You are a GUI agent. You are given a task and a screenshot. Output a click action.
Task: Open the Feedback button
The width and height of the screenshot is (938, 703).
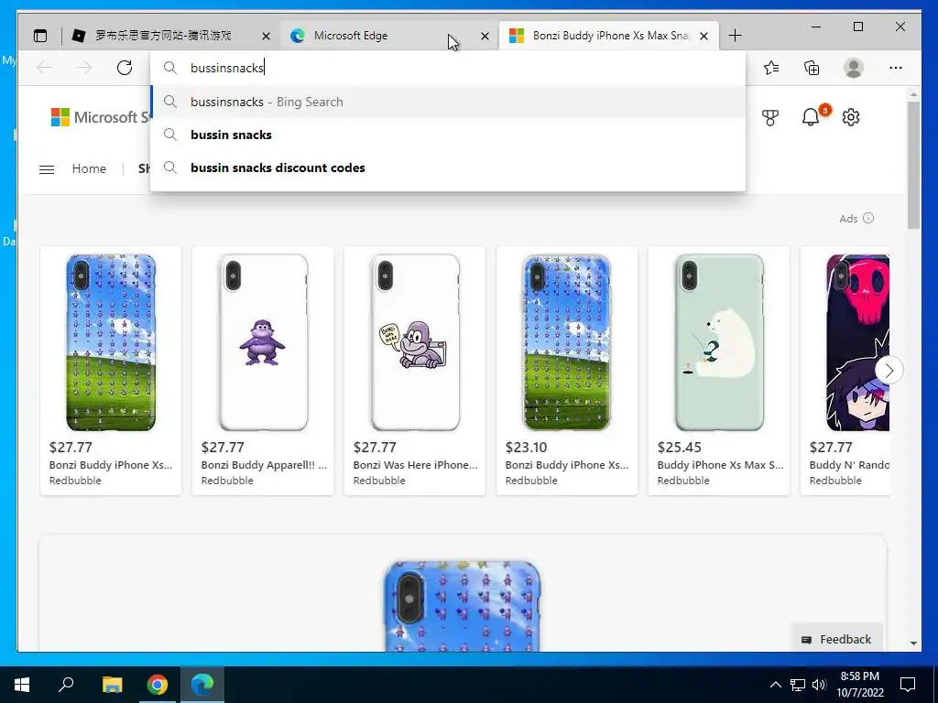tap(836, 639)
